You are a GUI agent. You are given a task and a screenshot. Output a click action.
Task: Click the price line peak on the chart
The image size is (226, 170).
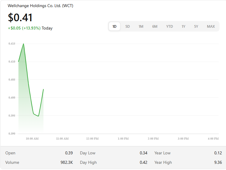point(24,44)
